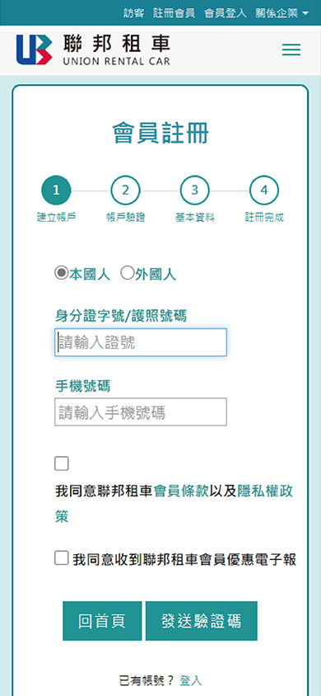Click step 1 circle 建立帳戶
321x696 pixels.
point(56,190)
